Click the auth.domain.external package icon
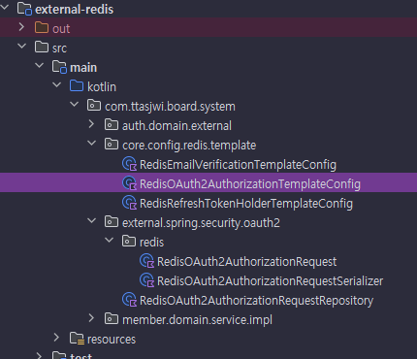This screenshot has height=359, width=417. pos(112,125)
